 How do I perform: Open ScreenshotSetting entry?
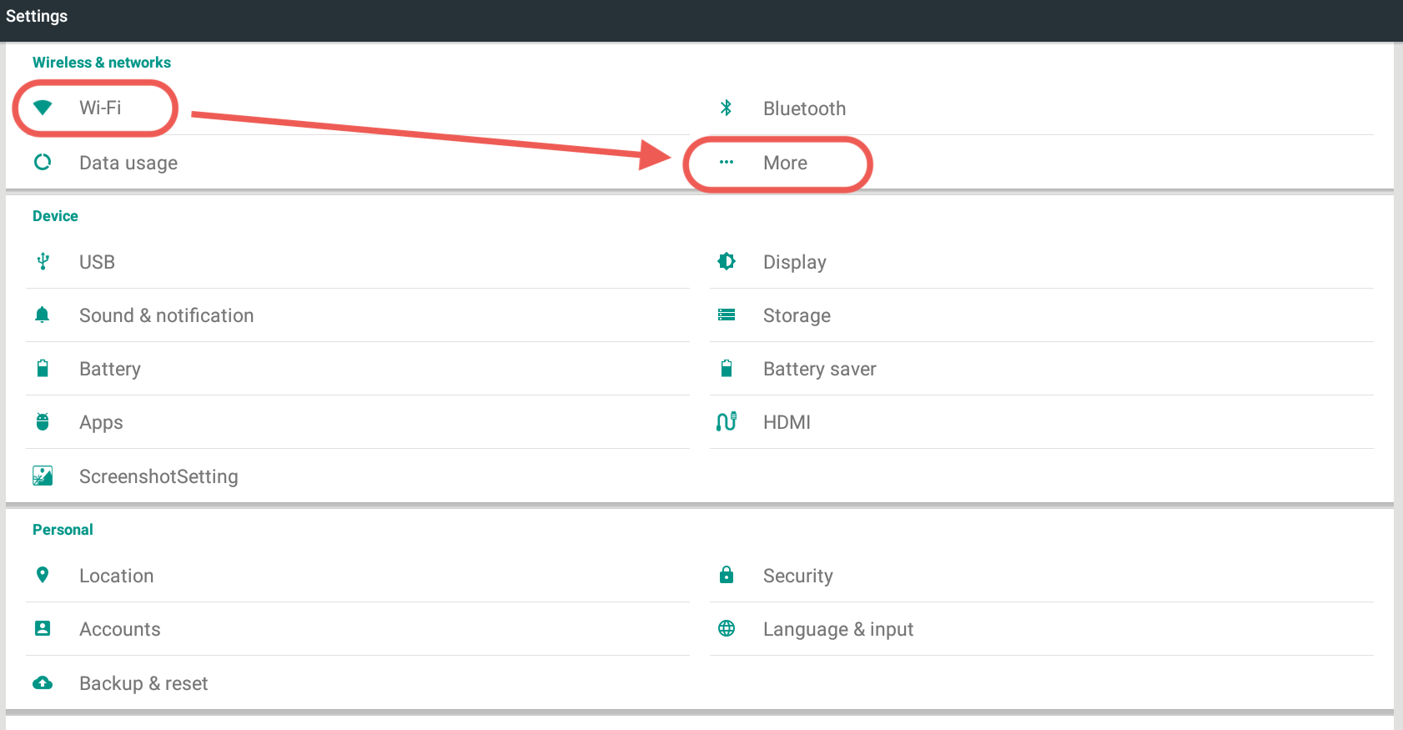point(158,476)
